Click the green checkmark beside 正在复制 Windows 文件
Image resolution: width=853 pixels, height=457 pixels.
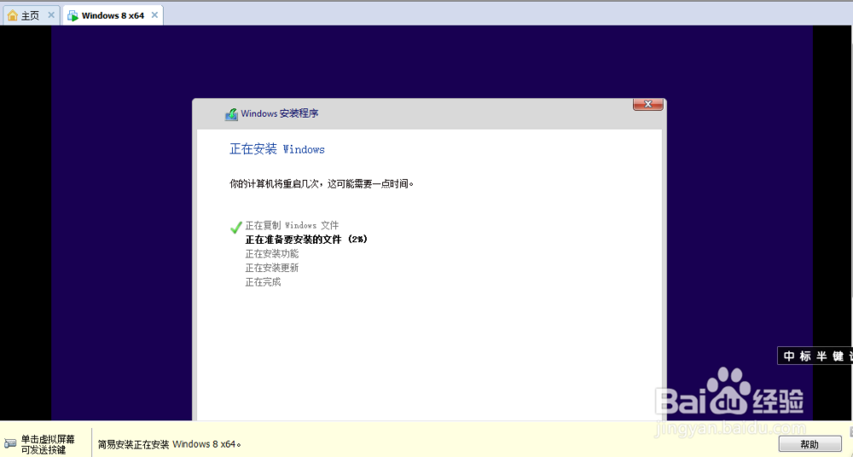click(x=235, y=227)
